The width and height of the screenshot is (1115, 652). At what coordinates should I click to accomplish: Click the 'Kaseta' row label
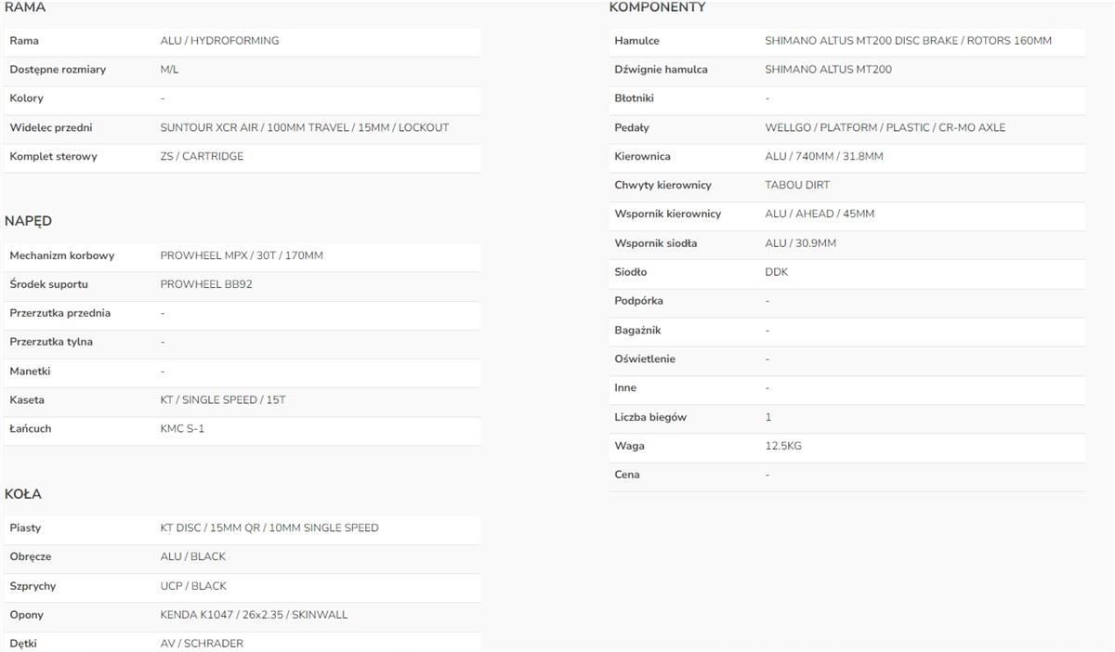[x=27, y=400]
